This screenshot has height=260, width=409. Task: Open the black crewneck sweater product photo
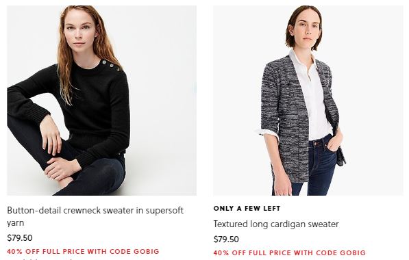coord(101,101)
